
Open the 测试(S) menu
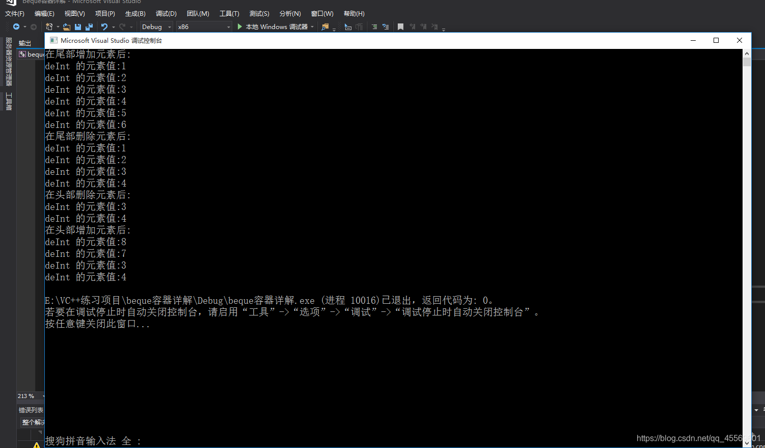259,14
